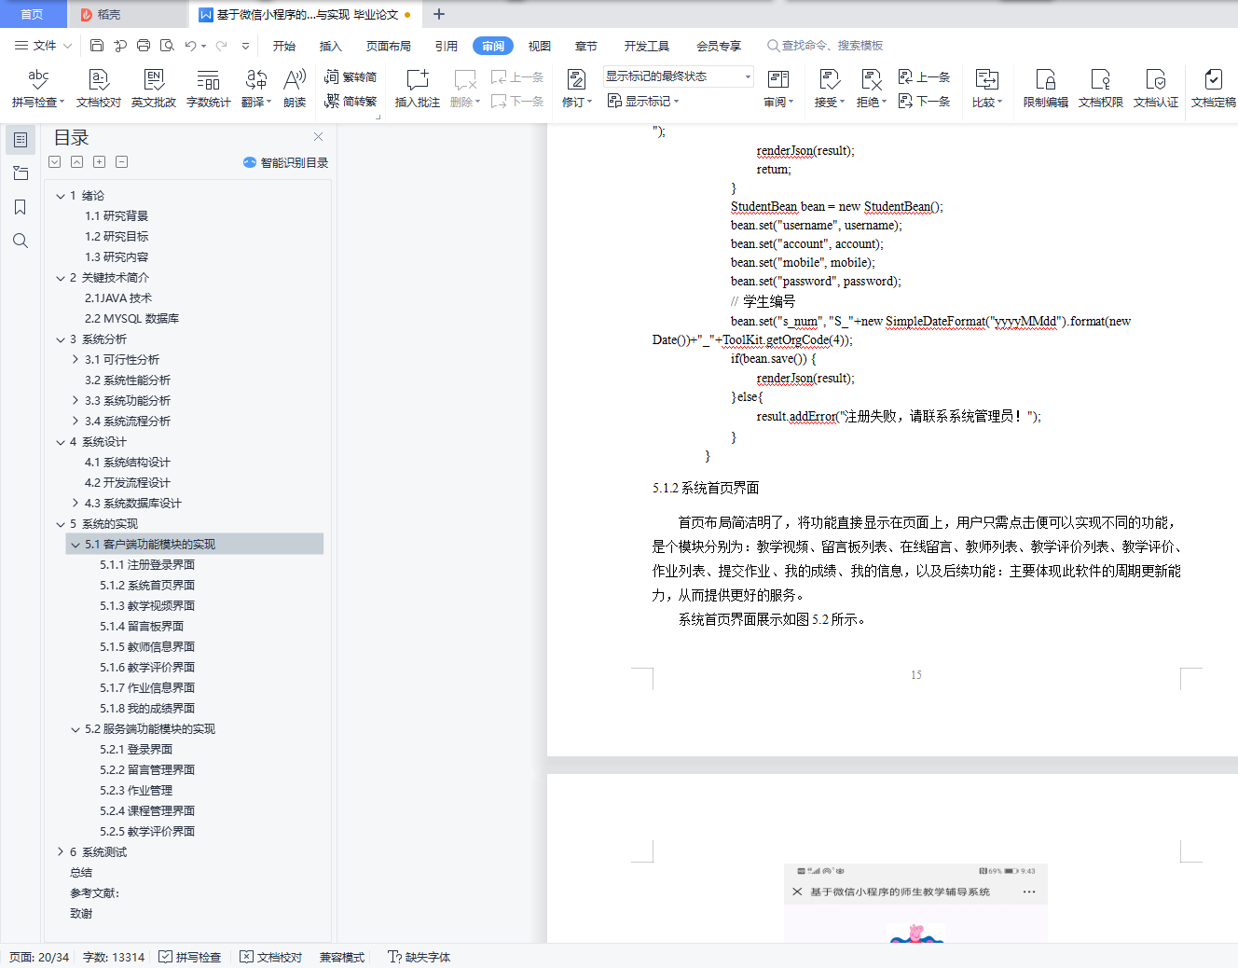Collapse the 1 绪论 outline section
The image size is (1238, 968).
pos(61,196)
